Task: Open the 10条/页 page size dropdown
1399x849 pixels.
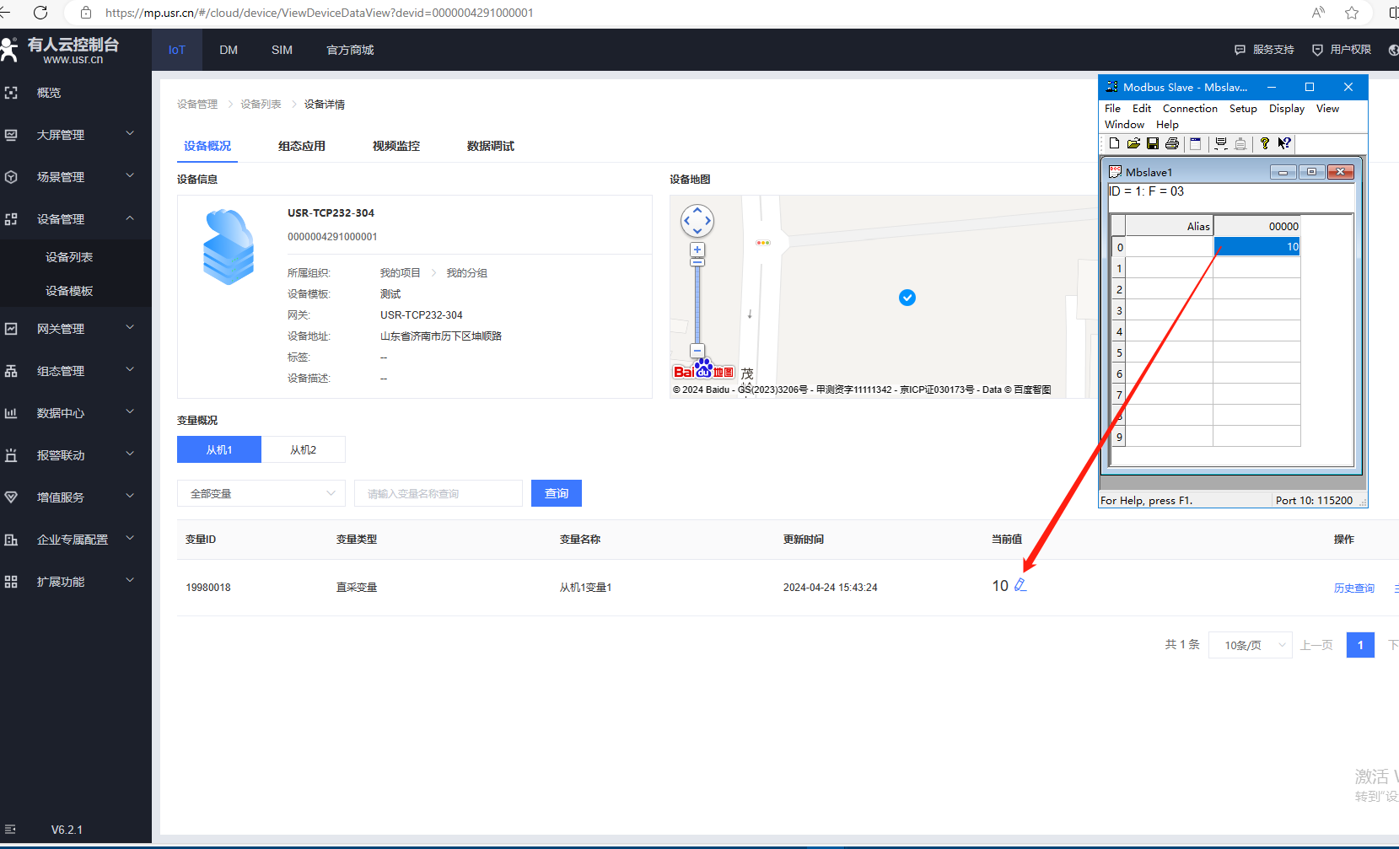Action: tap(1250, 645)
